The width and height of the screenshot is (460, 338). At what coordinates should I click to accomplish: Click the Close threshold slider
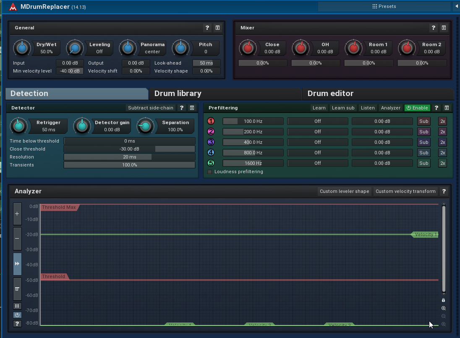129,149
